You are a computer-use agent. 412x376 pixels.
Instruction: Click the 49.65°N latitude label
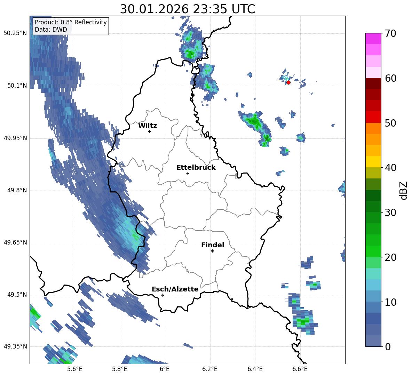[x=15, y=242]
